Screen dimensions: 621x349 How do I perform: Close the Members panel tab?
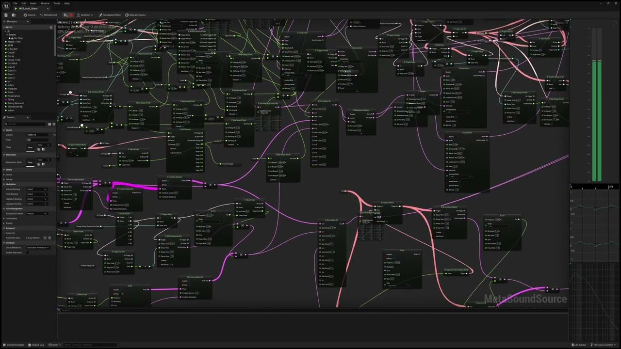[28, 21]
